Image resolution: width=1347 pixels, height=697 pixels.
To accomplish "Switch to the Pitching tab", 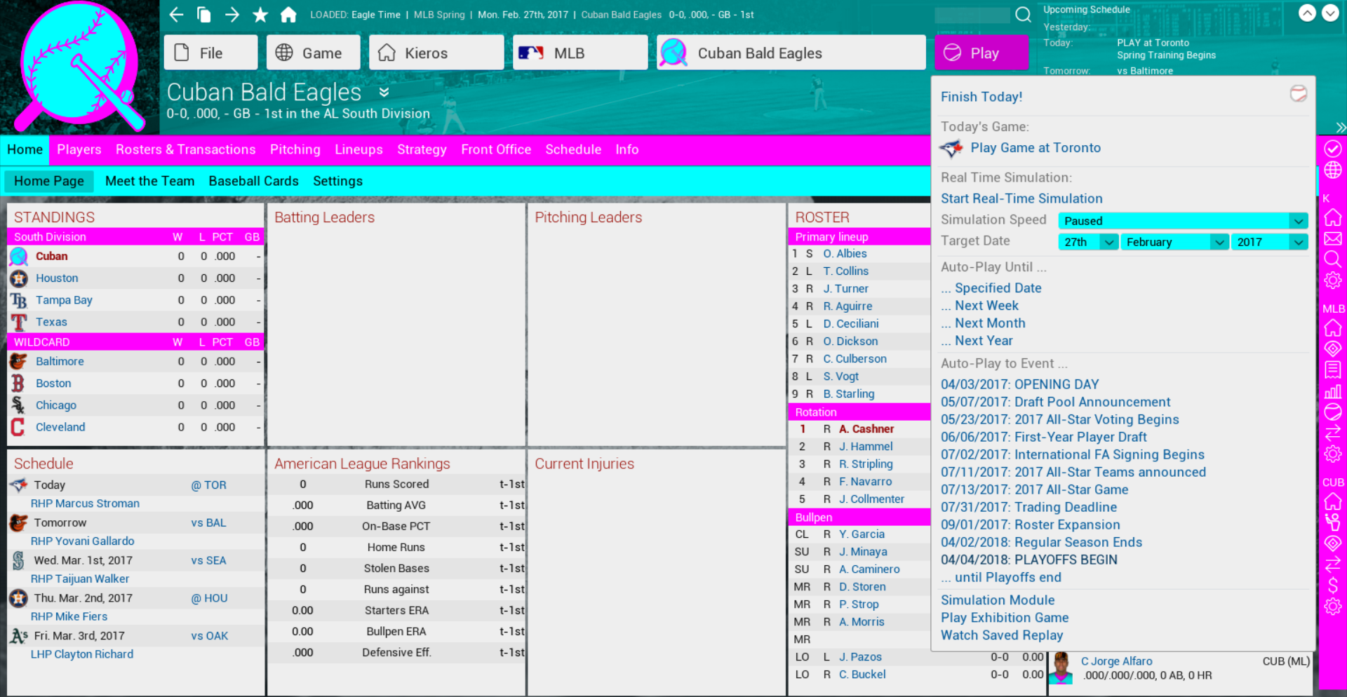I will [x=295, y=149].
